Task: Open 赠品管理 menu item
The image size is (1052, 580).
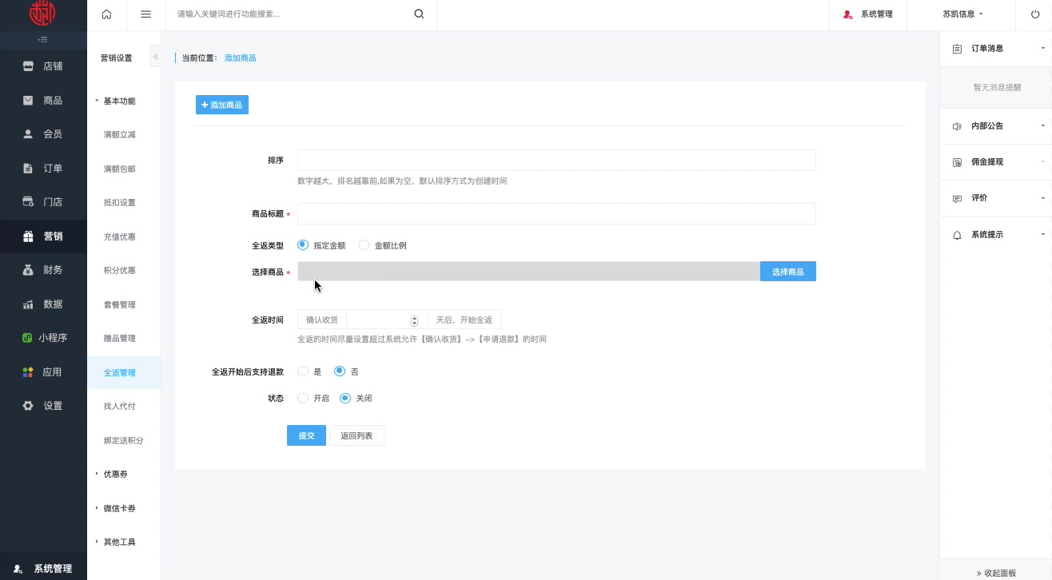Action: pos(120,338)
